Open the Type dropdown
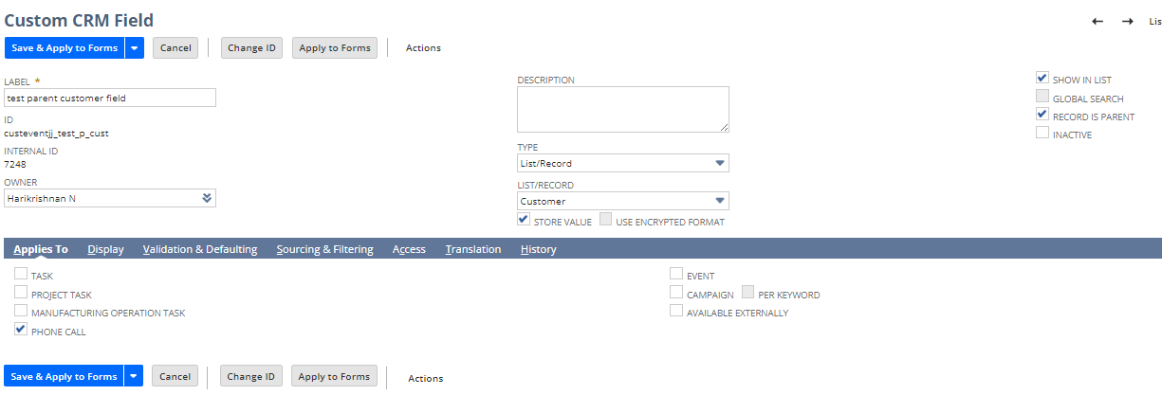 click(720, 164)
